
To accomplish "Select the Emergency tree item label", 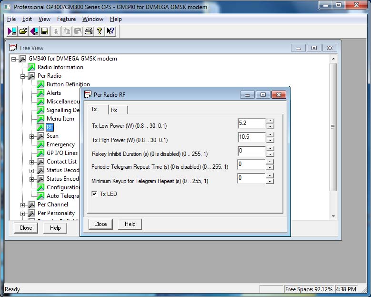I will point(60,144).
